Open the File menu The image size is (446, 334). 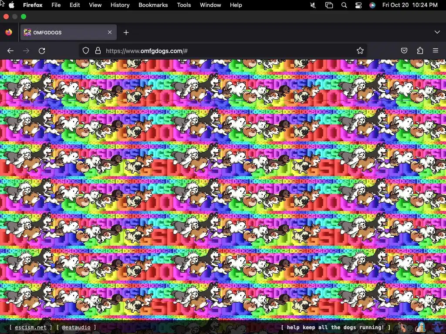coord(56,5)
